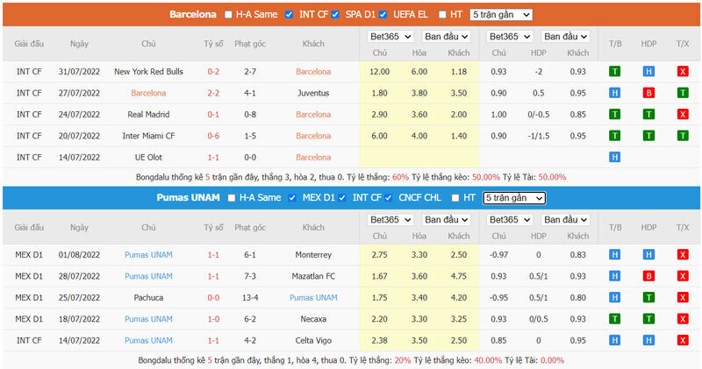Uncheck SPA D1 filter in Barcelona header

point(335,15)
